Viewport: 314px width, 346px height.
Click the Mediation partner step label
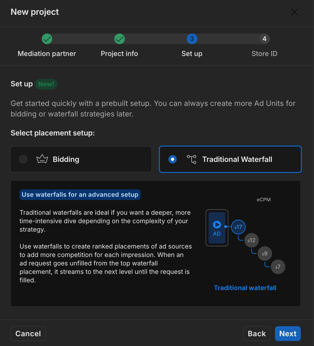(x=47, y=54)
